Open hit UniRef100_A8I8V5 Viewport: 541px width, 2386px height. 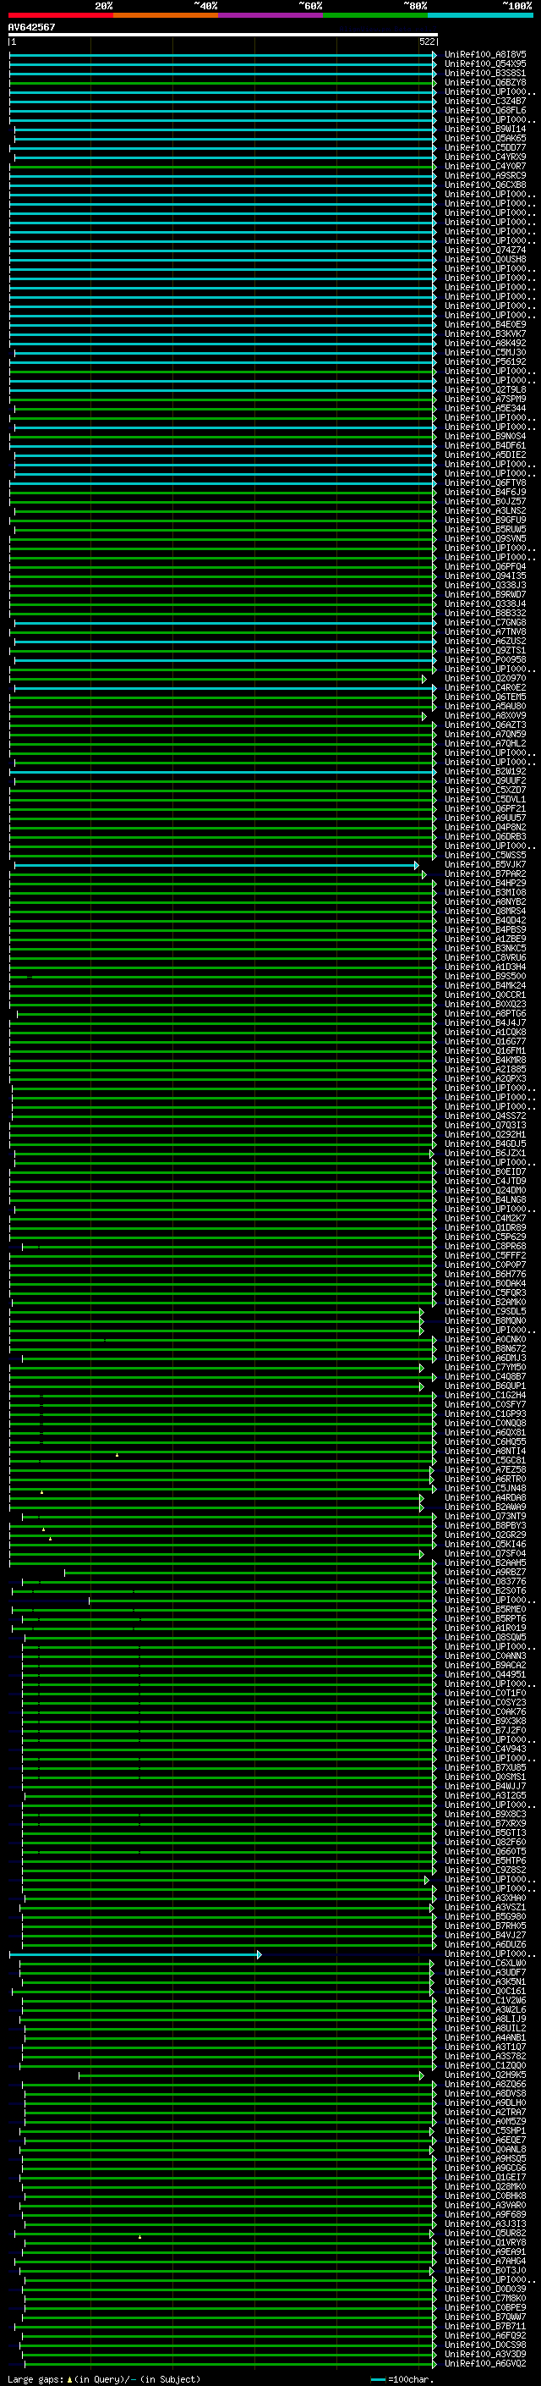tap(485, 55)
